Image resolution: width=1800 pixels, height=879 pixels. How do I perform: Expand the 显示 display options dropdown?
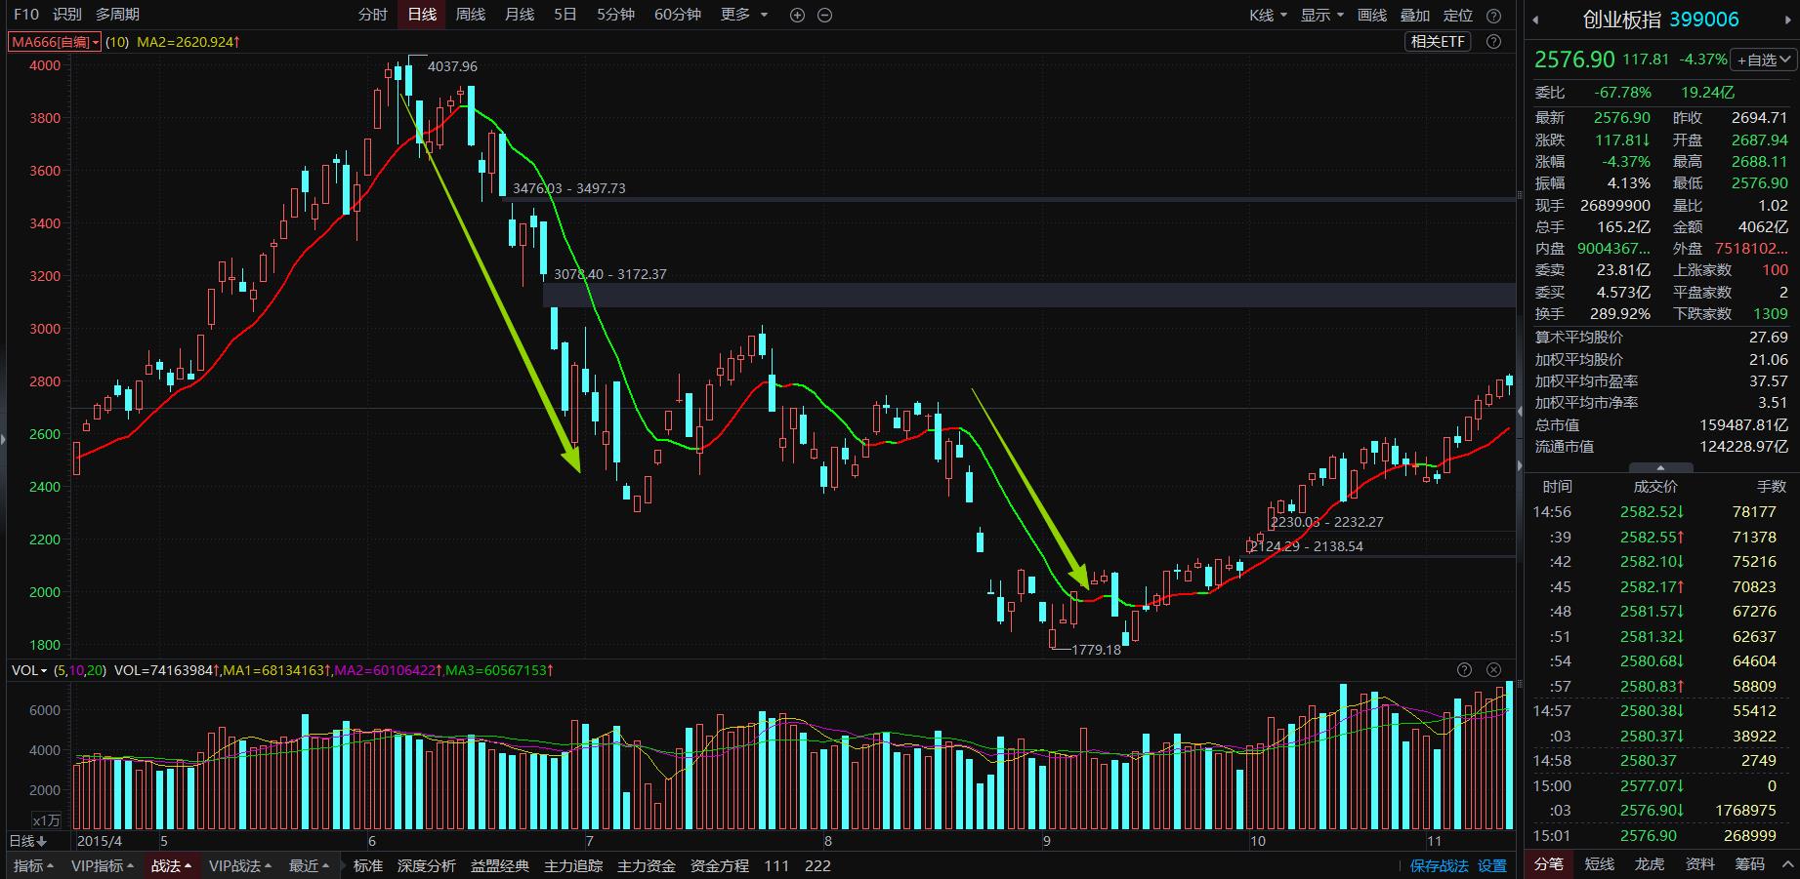[x=1322, y=15]
